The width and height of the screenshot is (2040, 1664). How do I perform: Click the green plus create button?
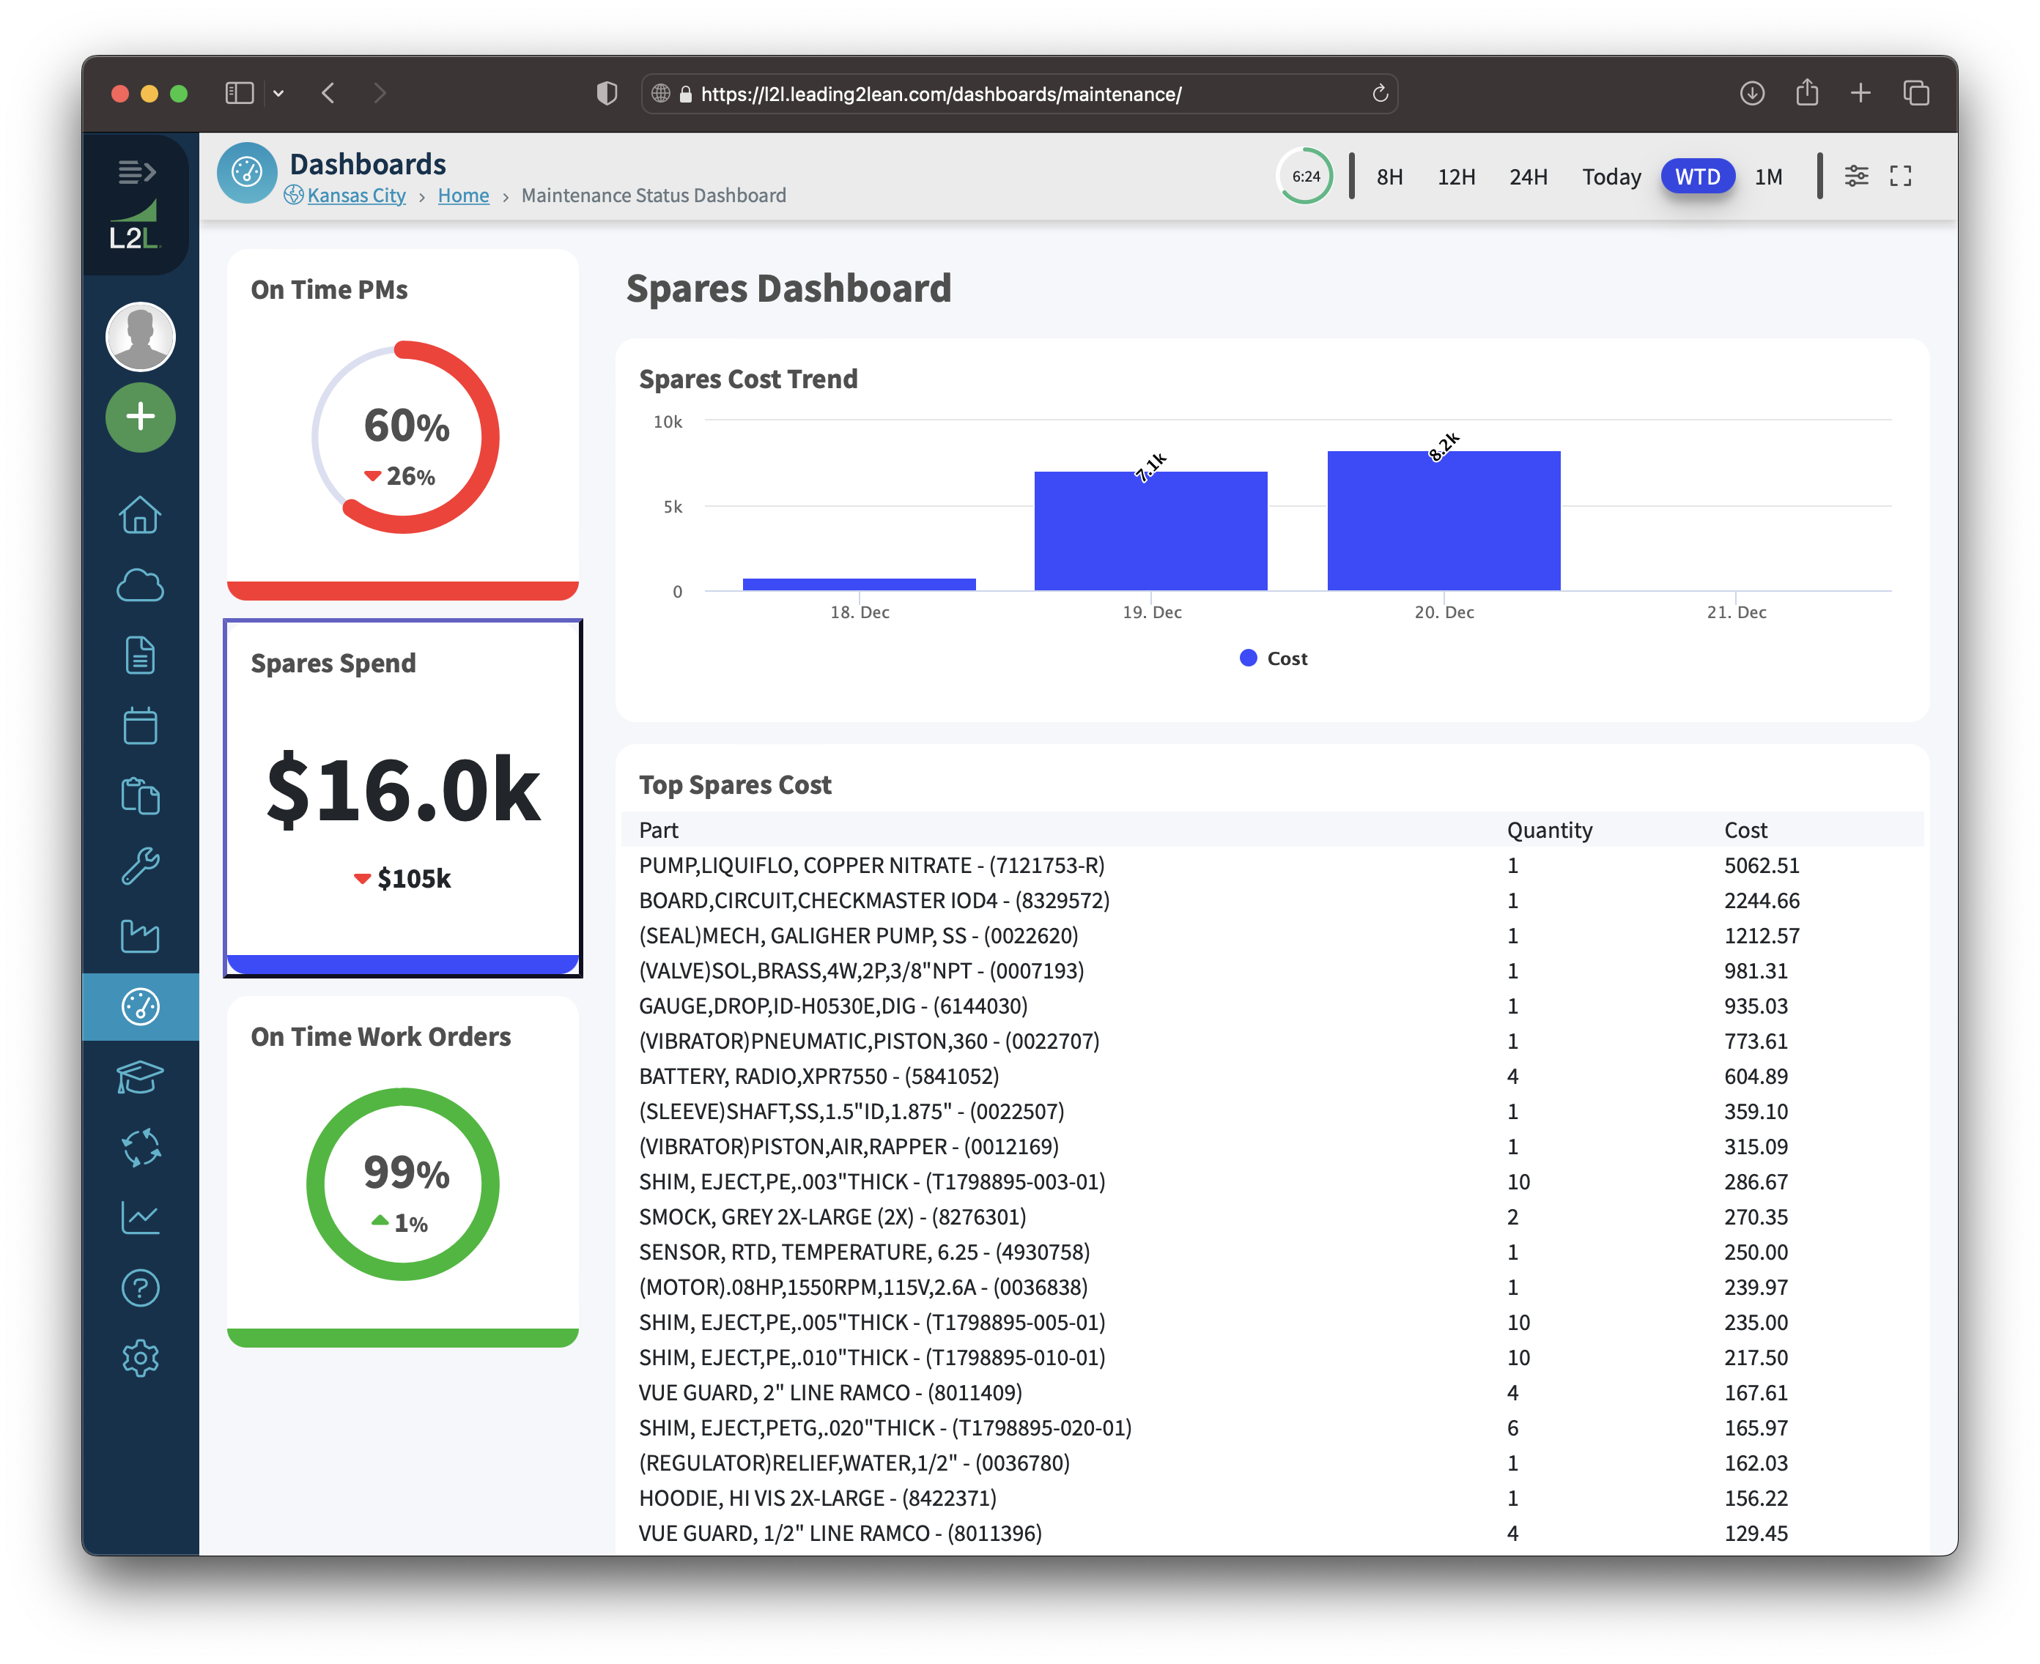(x=140, y=417)
